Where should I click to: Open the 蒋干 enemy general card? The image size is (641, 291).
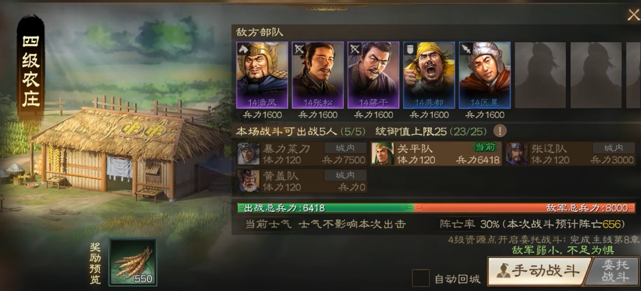(373, 75)
